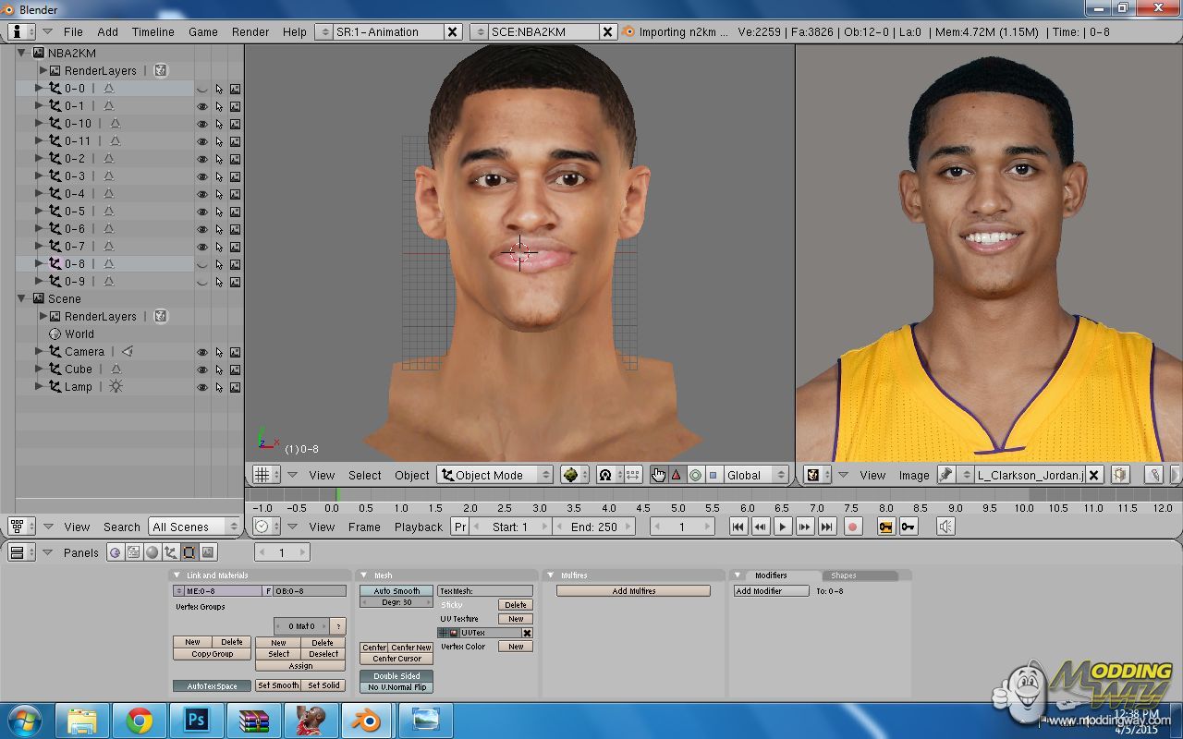Switch to the Shapes tab

click(x=844, y=575)
